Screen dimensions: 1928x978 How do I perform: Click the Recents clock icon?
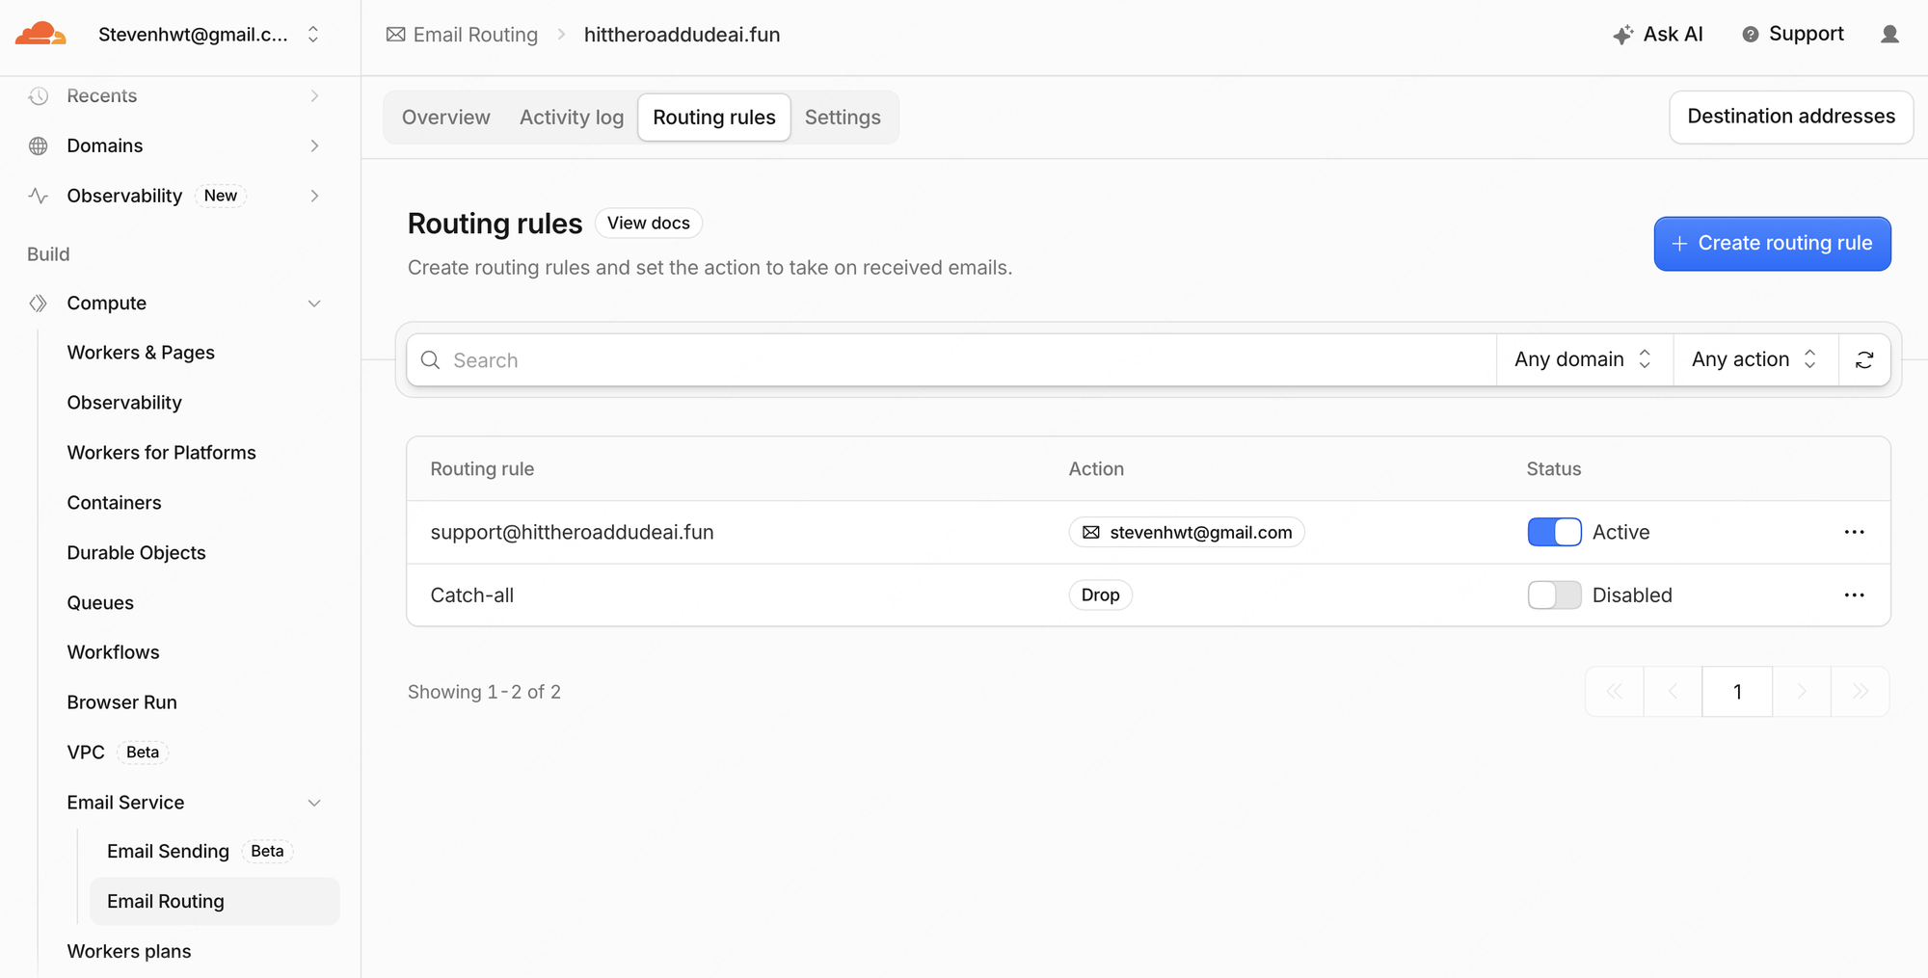click(39, 95)
